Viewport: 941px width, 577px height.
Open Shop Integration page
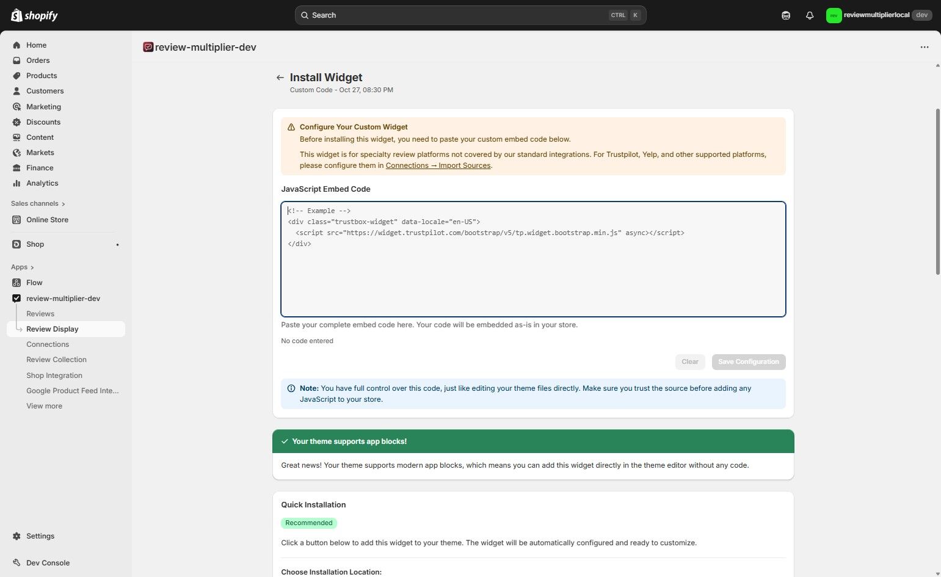tap(54, 376)
